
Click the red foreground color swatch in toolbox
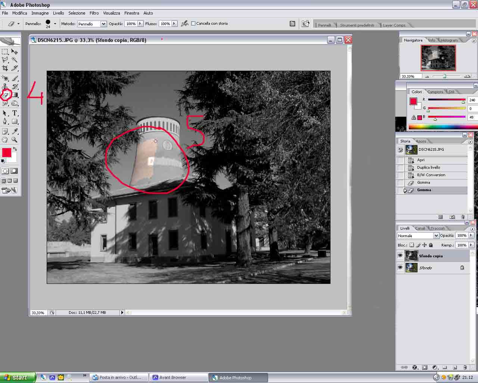(6, 153)
